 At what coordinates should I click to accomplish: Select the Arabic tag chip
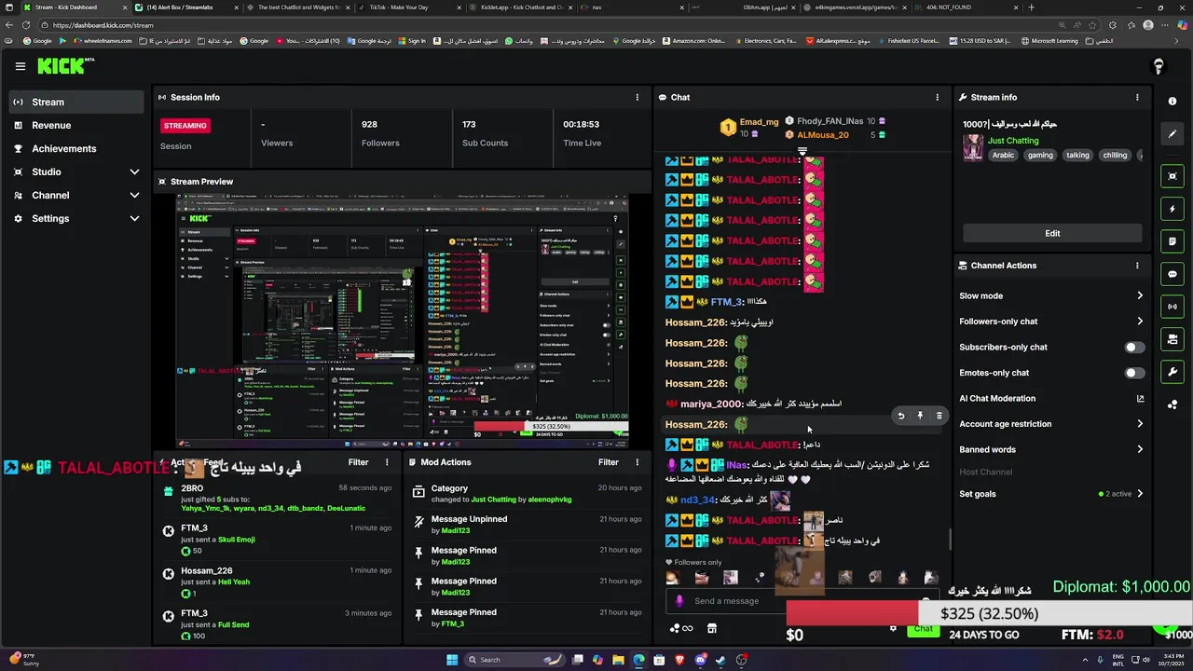coord(1003,156)
